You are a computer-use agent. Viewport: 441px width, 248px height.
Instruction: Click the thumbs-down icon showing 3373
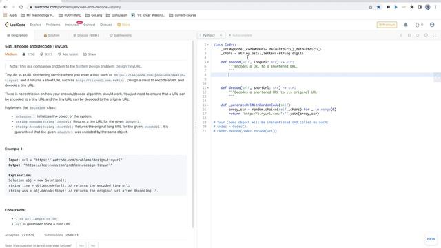point(41,54)
